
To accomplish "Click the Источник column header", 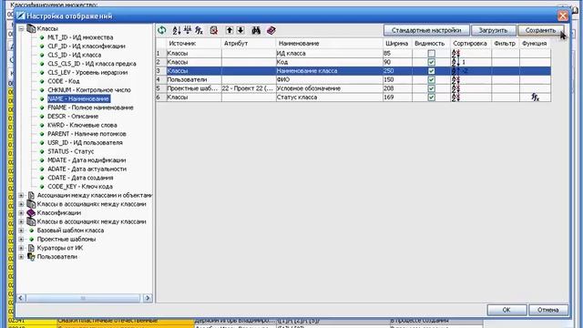I will [x=193, y=44].
